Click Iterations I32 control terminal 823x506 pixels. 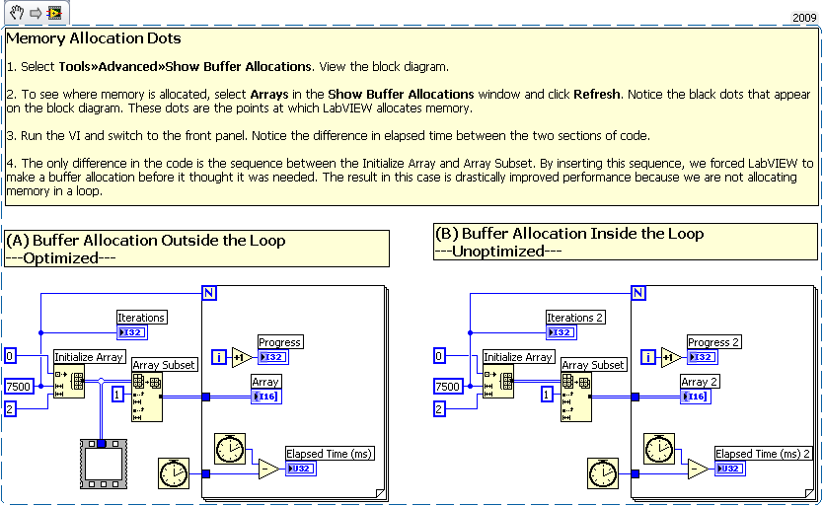tap(132, 332)
